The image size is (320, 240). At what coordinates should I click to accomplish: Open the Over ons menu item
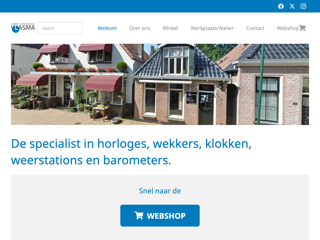click(x=140, y=28)
